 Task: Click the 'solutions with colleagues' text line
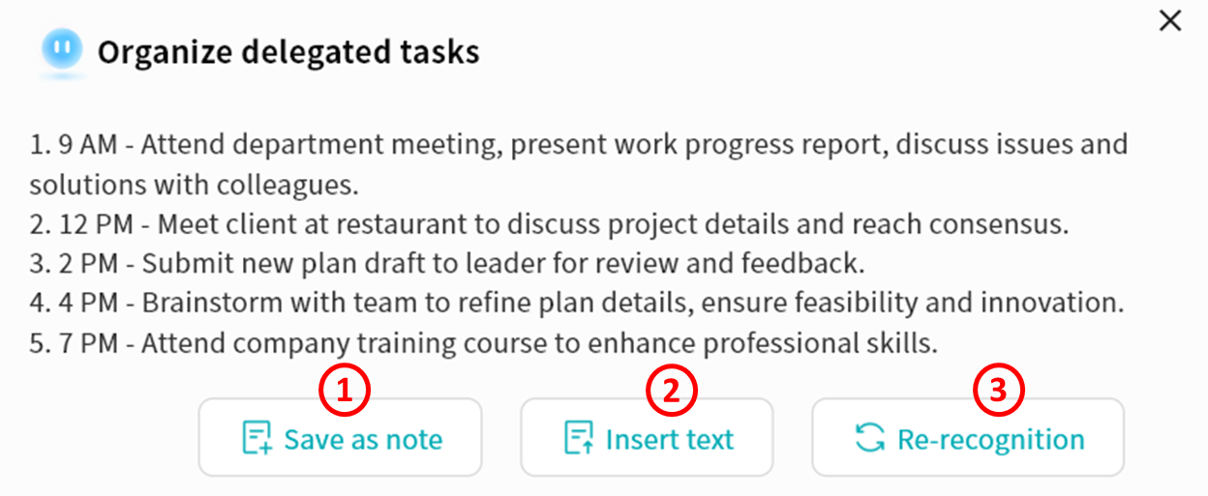point(194,185)
